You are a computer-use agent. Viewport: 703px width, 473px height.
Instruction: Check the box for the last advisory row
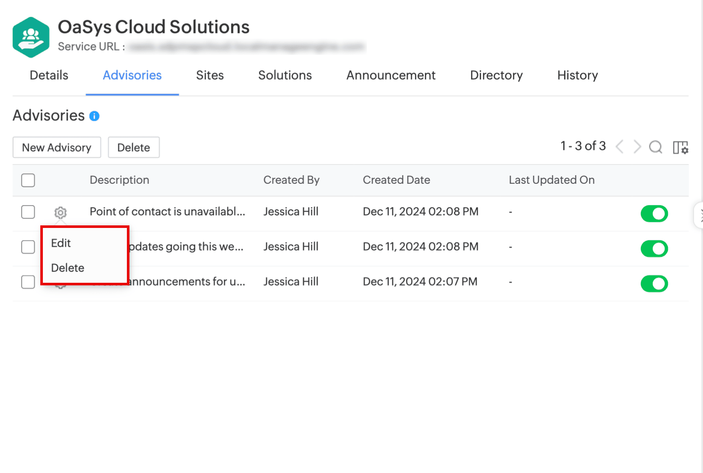[x=28, y=282]
